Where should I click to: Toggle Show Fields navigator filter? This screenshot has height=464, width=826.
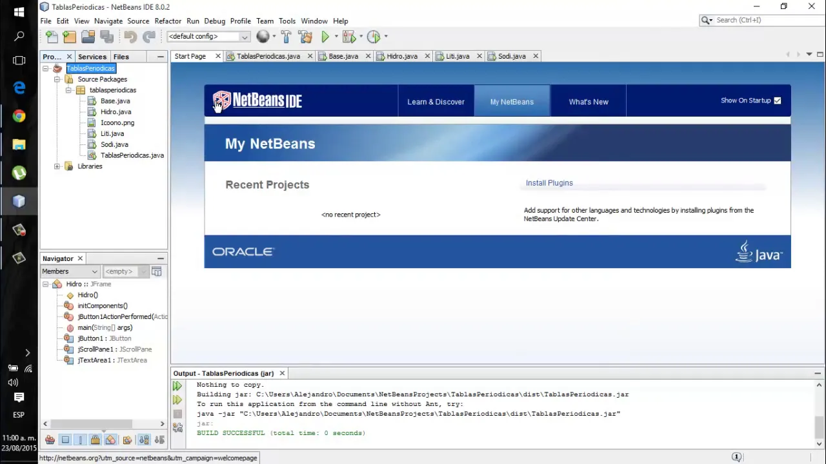pyautogui.click(x=65, y=440)
